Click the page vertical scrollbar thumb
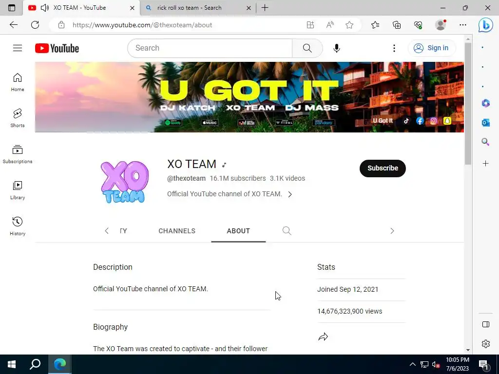 468,103
